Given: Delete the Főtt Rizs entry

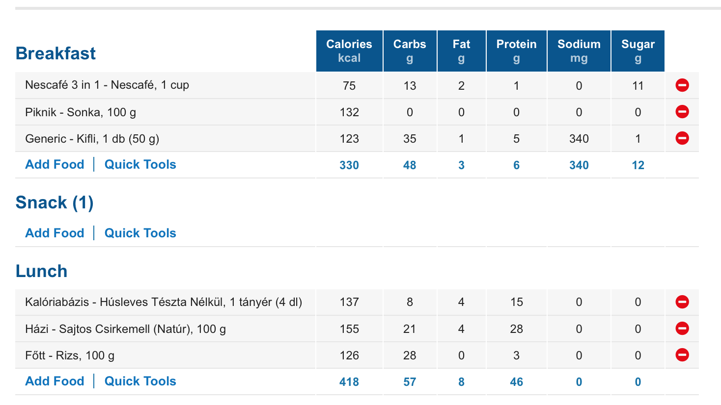Looking at the screenshot, I should point(682,355).
